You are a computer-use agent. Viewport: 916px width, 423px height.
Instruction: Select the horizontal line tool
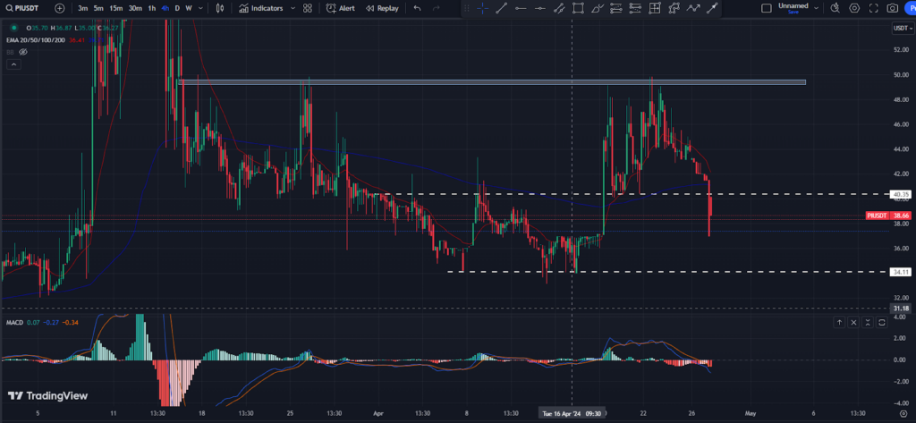point(539,8)
